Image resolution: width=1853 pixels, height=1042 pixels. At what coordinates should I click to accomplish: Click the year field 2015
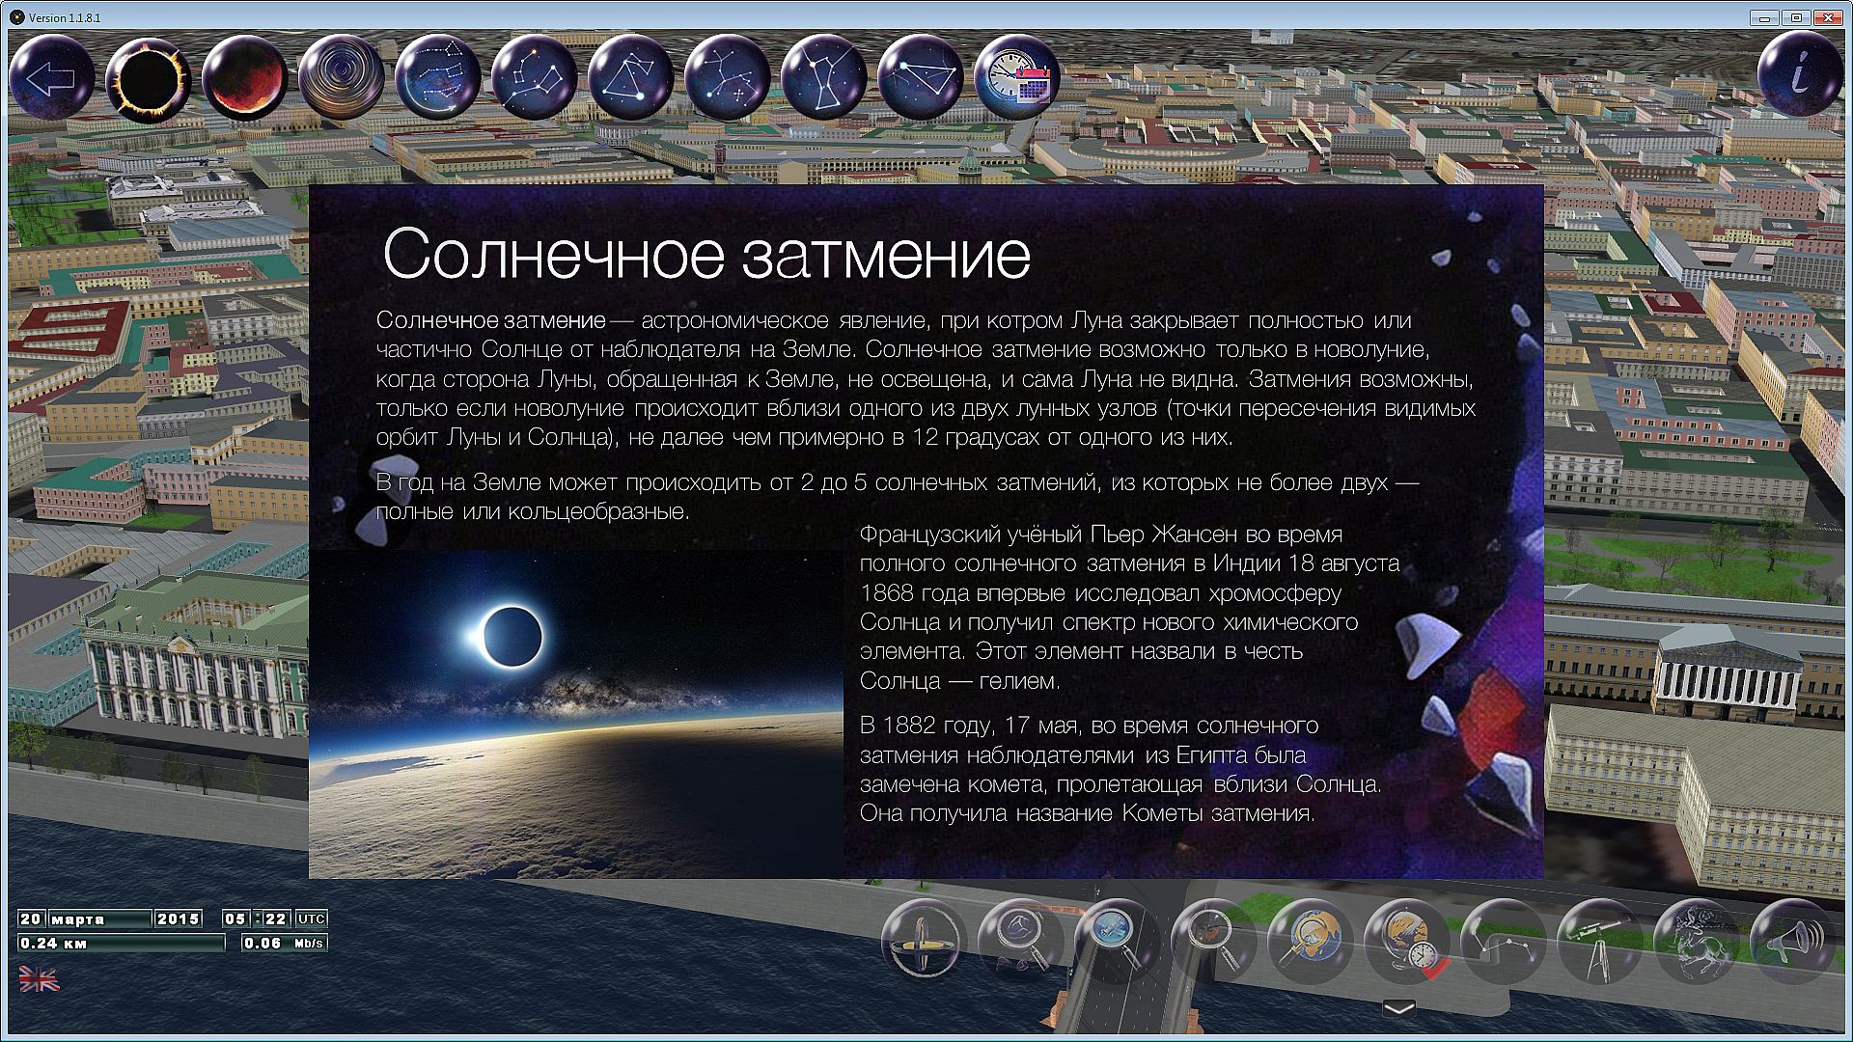(x=179, y=919)
